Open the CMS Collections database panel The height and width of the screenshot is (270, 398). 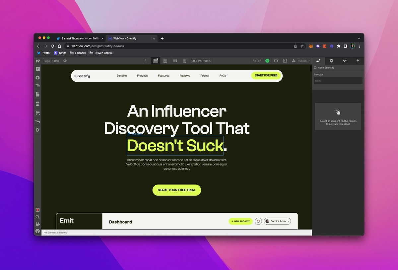(38, 104)
